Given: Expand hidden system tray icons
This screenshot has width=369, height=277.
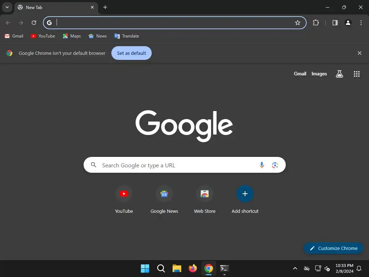Looking at the screenshot, I should tap(295, 268).
